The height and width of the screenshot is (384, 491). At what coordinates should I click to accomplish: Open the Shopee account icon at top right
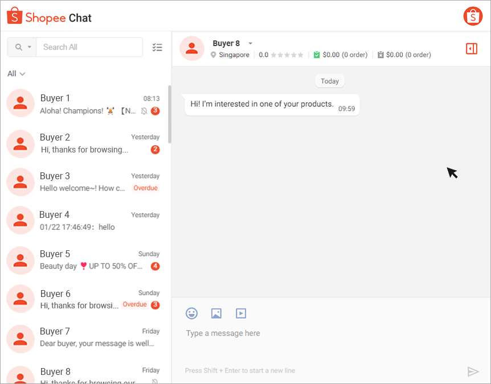(473, 16)
